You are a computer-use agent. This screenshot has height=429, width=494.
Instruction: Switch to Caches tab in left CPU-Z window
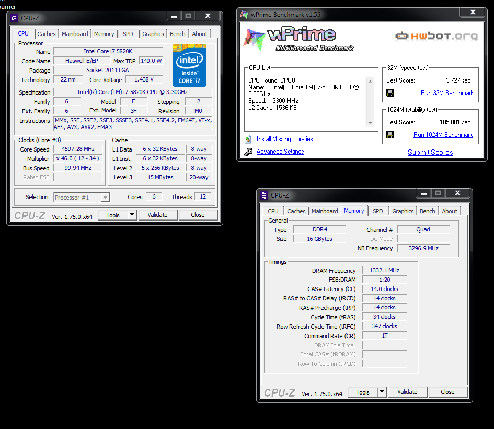[x=47, y=34]
